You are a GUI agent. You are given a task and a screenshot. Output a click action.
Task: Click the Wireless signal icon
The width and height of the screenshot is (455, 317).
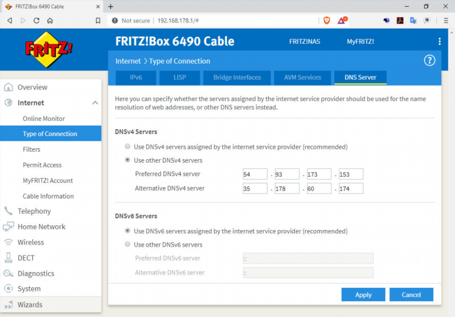(x=8, y=242)
